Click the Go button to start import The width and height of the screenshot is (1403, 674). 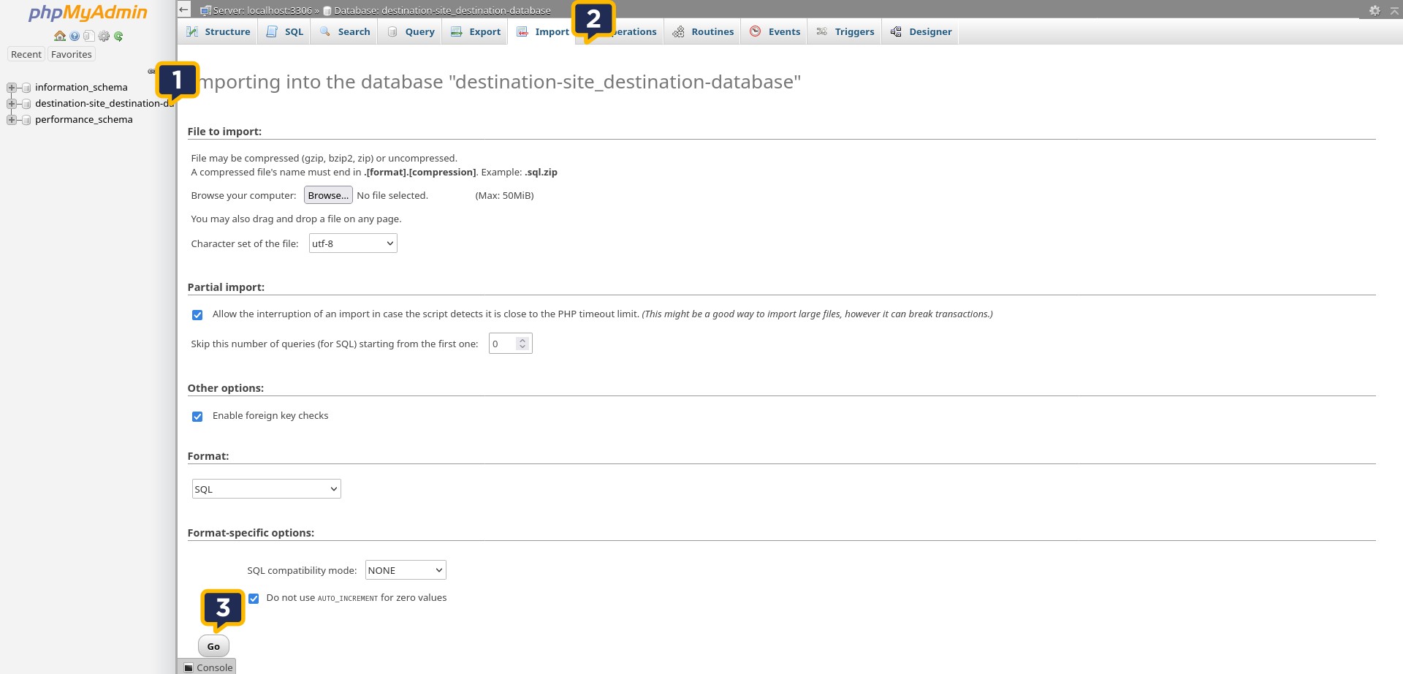pos(213,646)
